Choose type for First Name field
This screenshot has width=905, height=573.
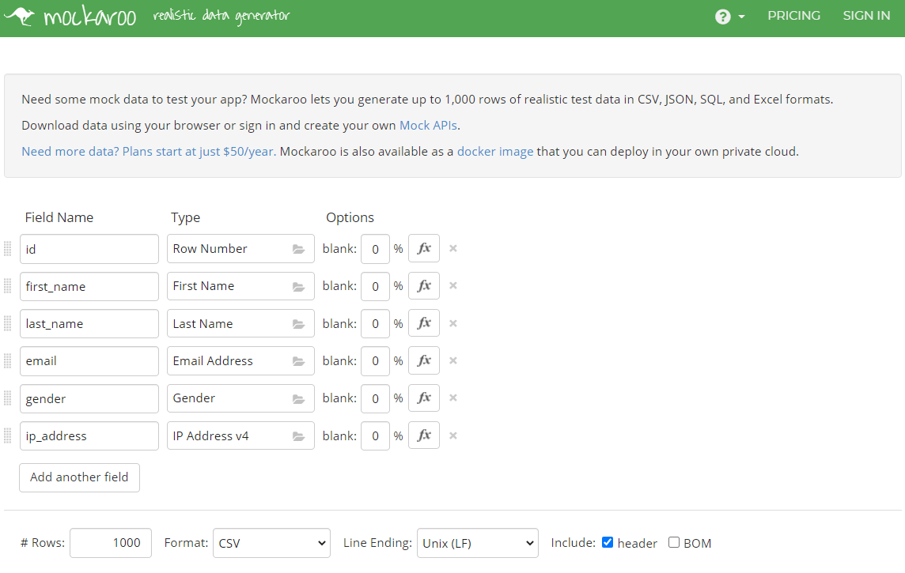coord(240,286)
